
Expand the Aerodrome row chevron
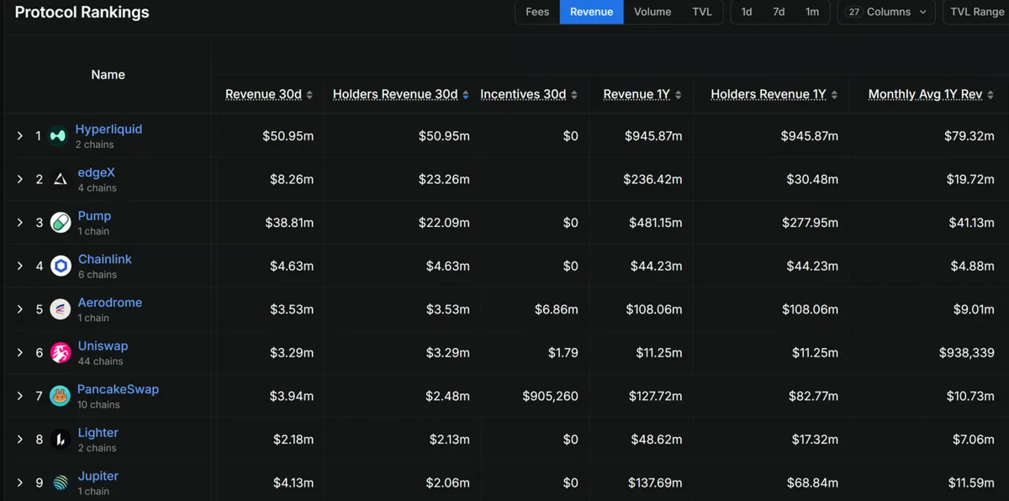pos(20,309)
